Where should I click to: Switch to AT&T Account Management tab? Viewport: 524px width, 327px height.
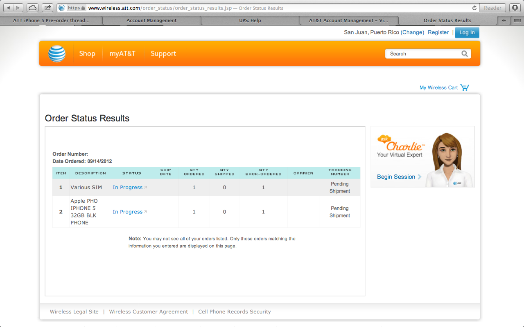pyautogui.click(x=348, y=20)
